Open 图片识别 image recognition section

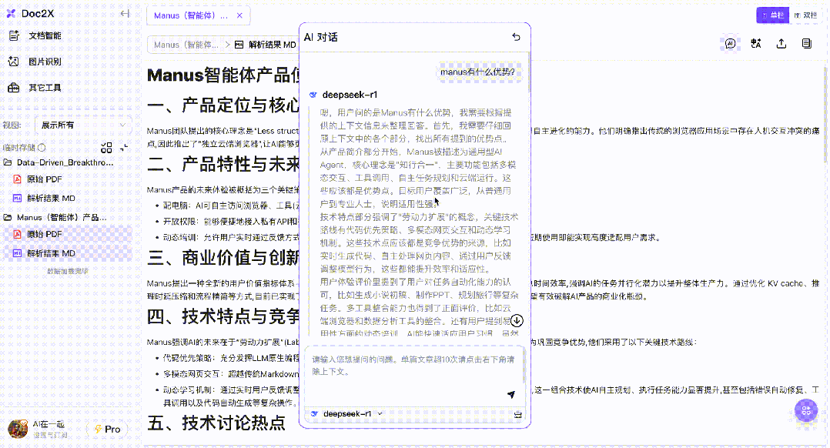tap(45, 62)
